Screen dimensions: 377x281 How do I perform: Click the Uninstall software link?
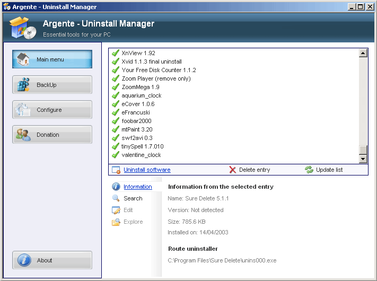pos(147,170)
